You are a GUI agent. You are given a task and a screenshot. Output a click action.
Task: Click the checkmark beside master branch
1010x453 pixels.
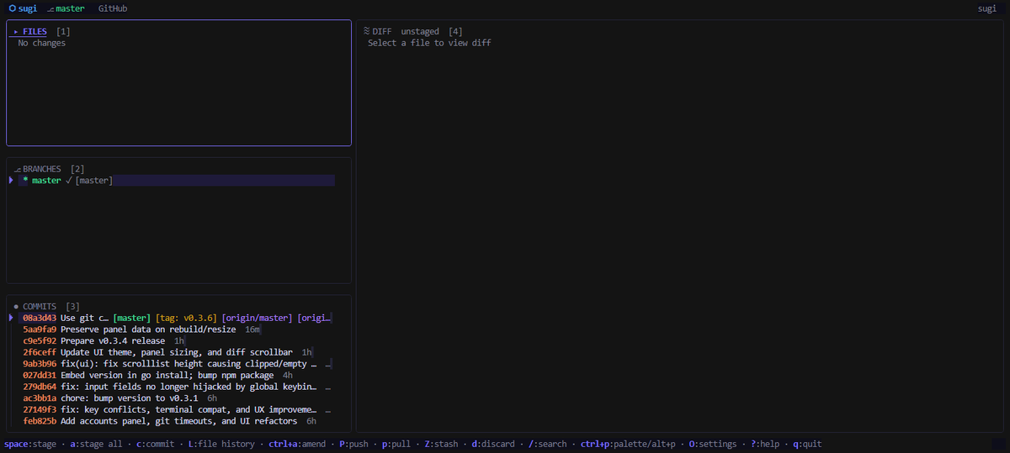click(x=68, y=181)
